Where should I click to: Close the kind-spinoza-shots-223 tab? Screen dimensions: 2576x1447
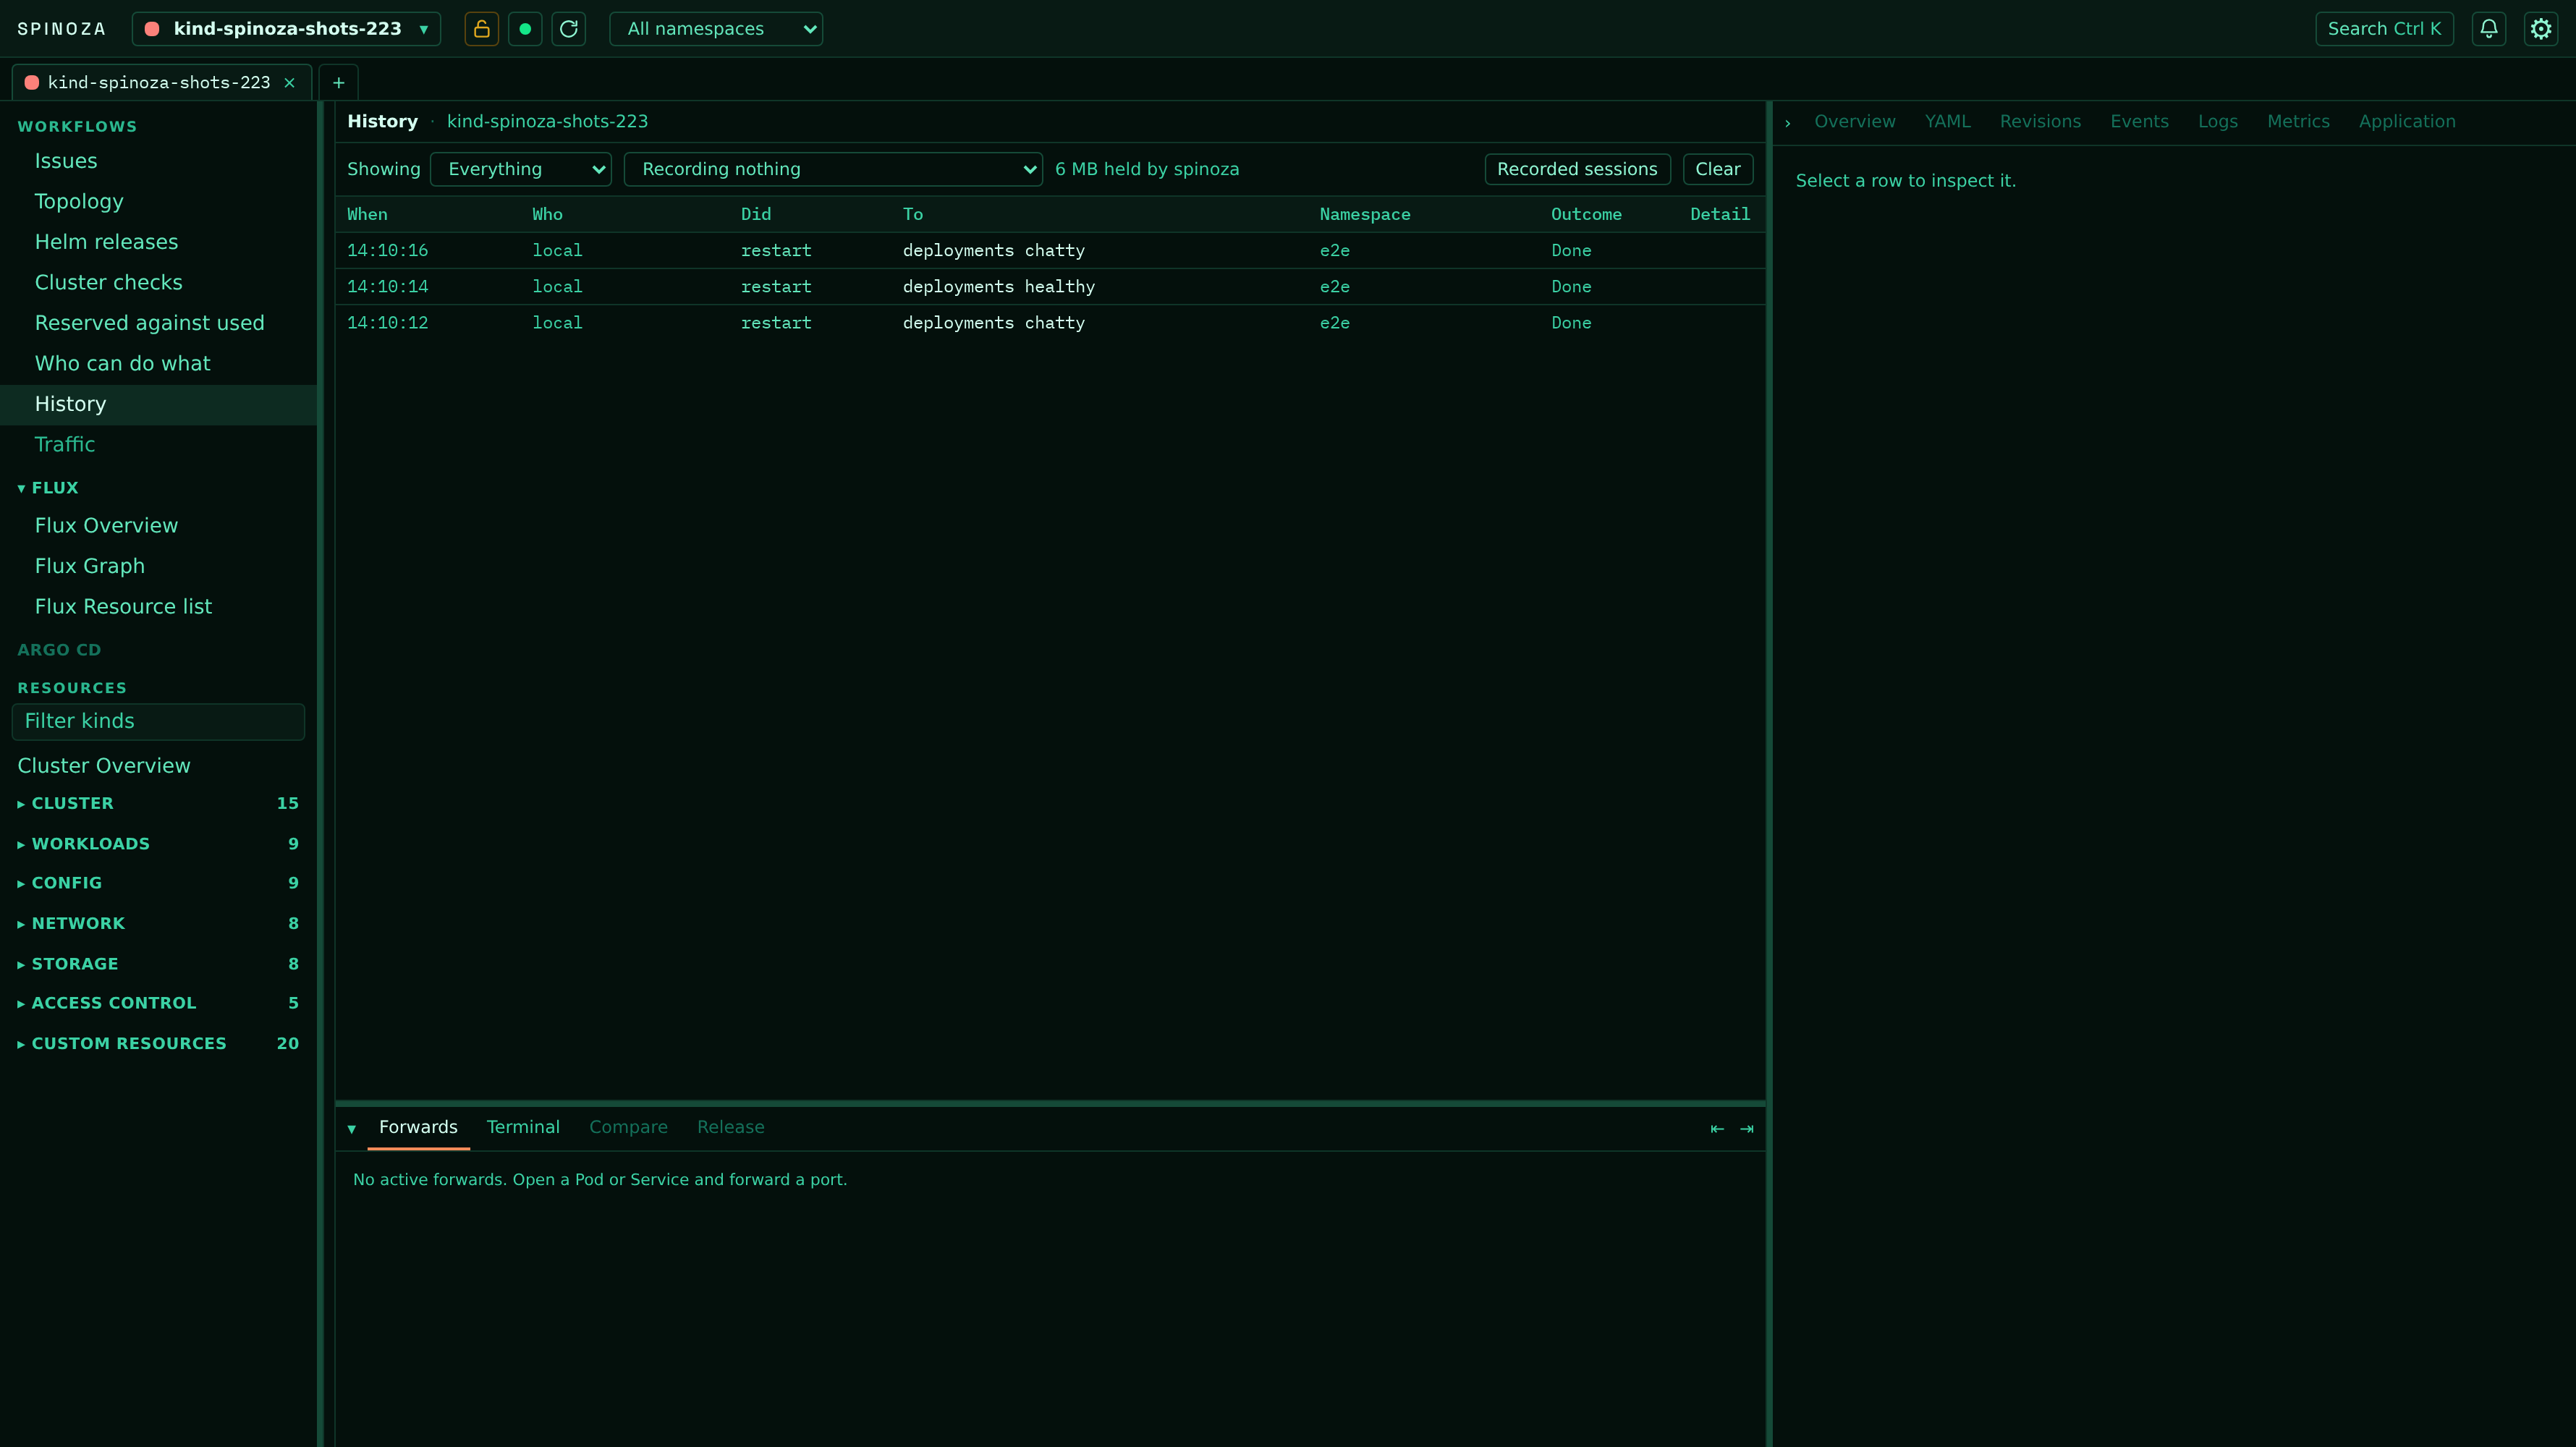point(289,83)
